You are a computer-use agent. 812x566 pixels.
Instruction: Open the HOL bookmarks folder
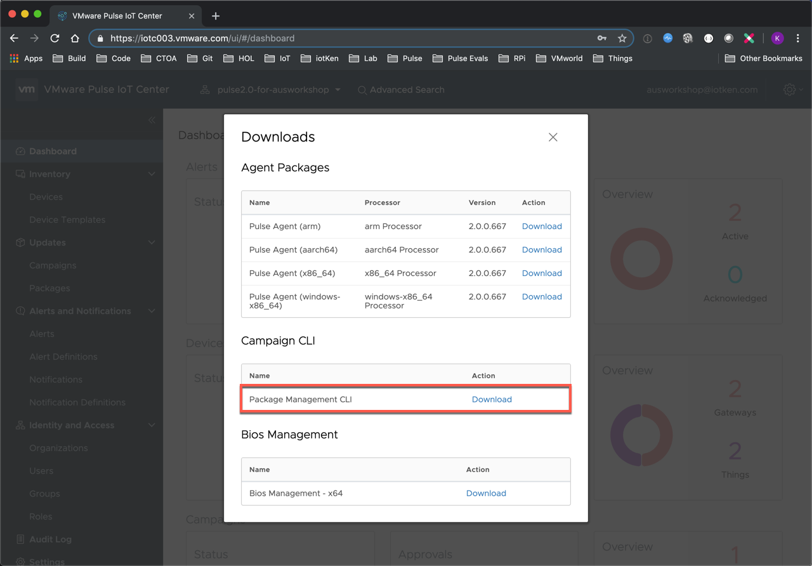tap(239, 58)
